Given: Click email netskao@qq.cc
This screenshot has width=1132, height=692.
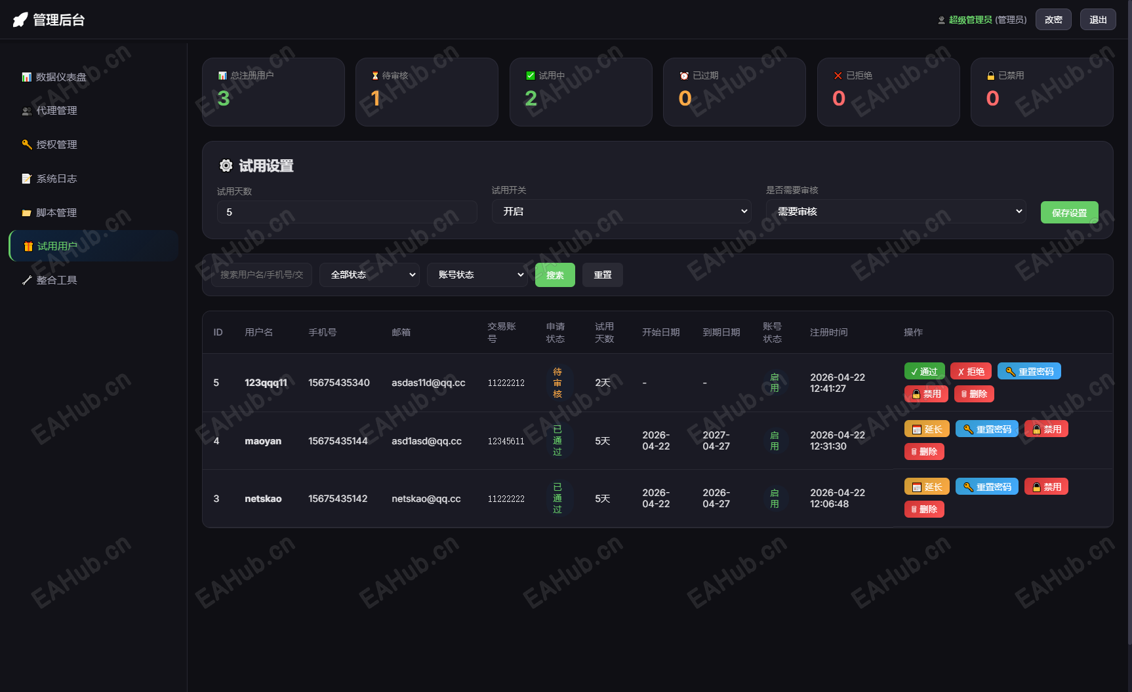Looking at the screenshot, I should click(x=426, y=499).
